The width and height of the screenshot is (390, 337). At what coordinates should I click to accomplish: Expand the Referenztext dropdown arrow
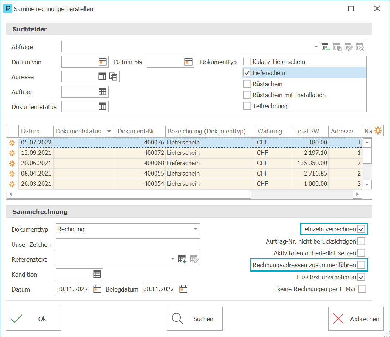point(173,259)
